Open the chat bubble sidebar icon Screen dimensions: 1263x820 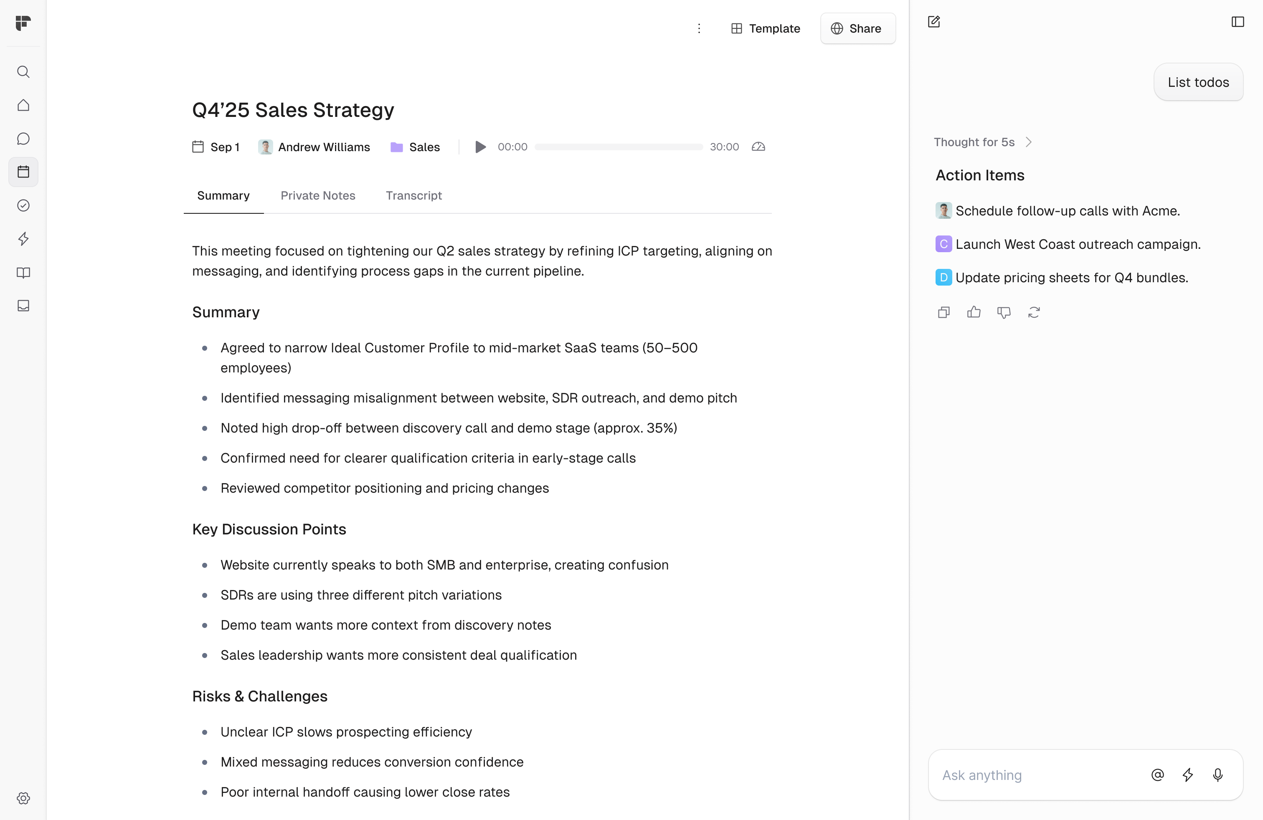coord(23,139)
